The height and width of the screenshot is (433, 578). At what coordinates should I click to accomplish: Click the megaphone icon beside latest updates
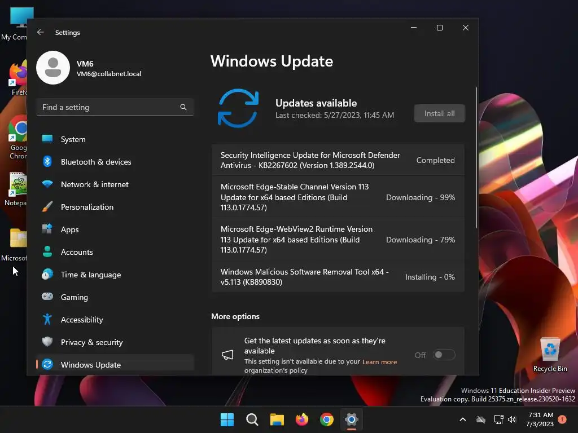click(227, 355)
